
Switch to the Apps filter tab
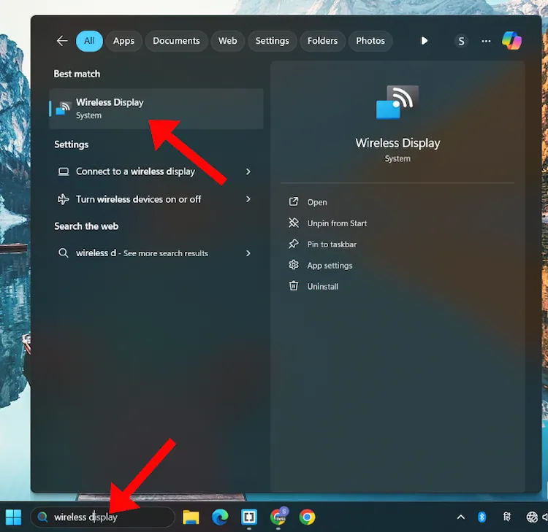pos(123,41)
